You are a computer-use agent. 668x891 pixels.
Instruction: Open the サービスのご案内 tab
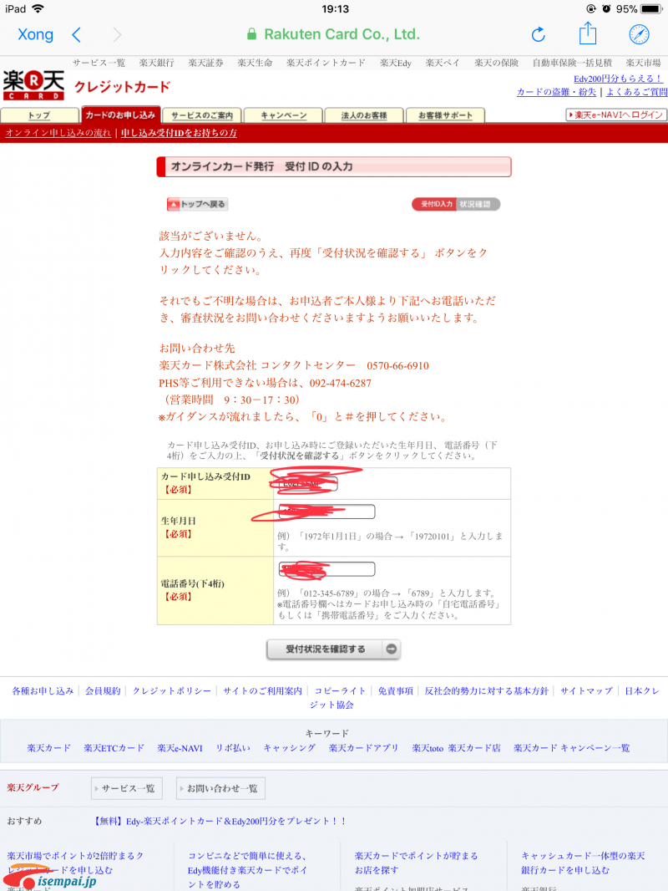click(202, 115)
